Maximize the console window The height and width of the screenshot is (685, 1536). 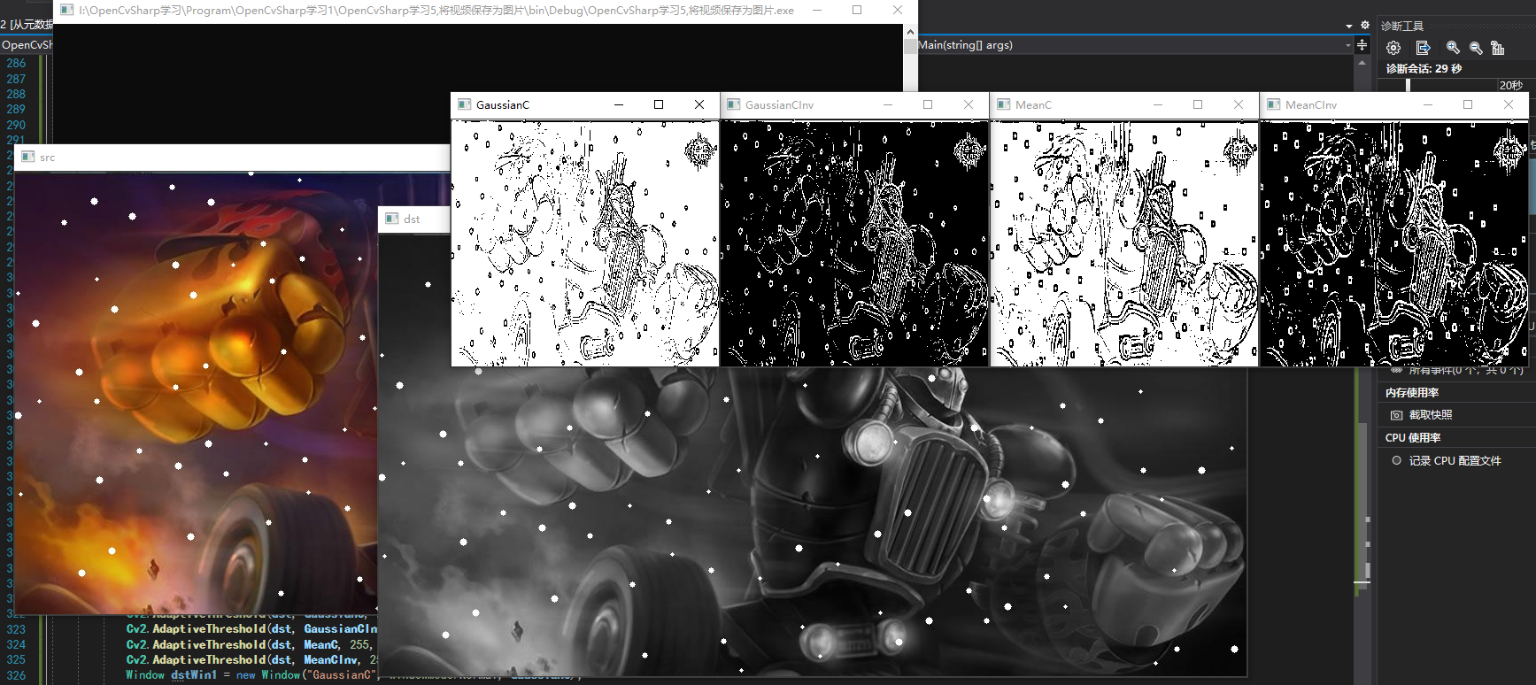point(857,10)
